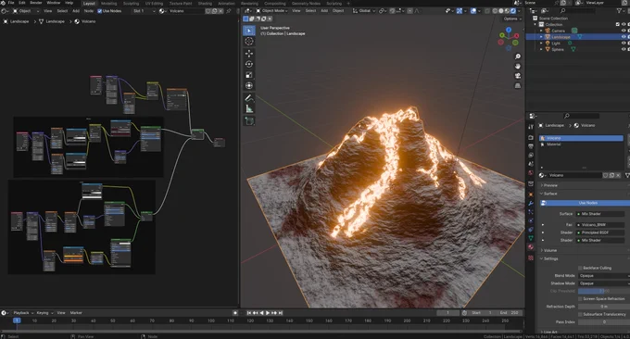The width and height of the screenshot is (630, 339).
Task: Enable Screen Space Refraction checkbox
Action: (x=580, y=299)
